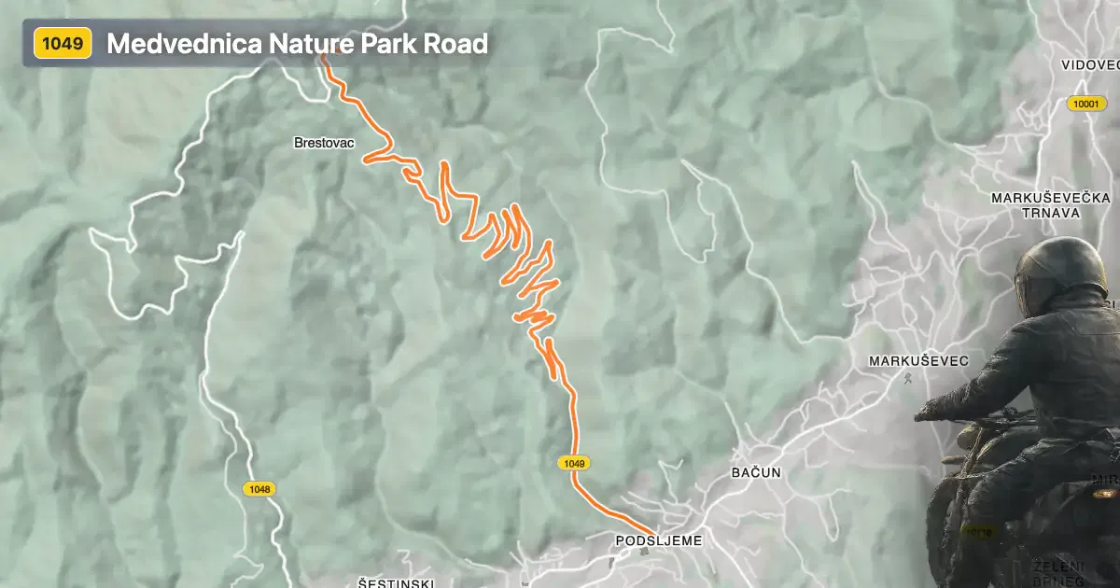Screen dimensions: 1120x588
Task: Click the small map icon below Markuševec label
Action: pos(909,378)
